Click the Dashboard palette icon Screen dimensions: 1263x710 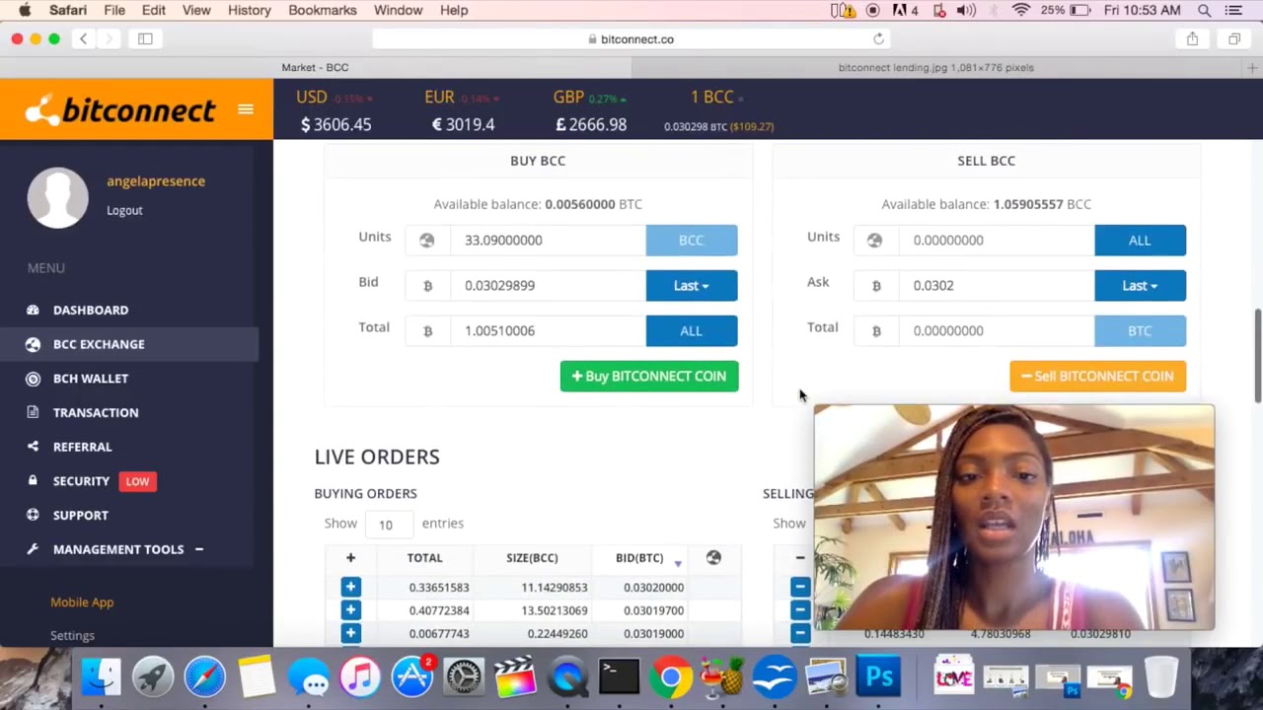(x=33, y=310)
